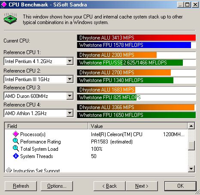The height and width of the screenshot is (195, 200).
Task: Click the pink diamond title bar icon
Action: [x=4, y=4]
